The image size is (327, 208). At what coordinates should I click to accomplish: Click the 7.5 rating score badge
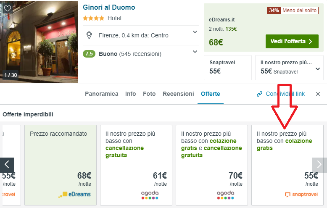(89, 54)
